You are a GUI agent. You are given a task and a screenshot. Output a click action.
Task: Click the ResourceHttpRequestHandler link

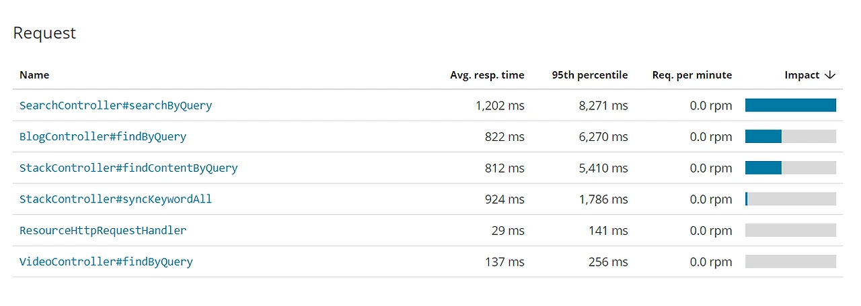point(103,230)
